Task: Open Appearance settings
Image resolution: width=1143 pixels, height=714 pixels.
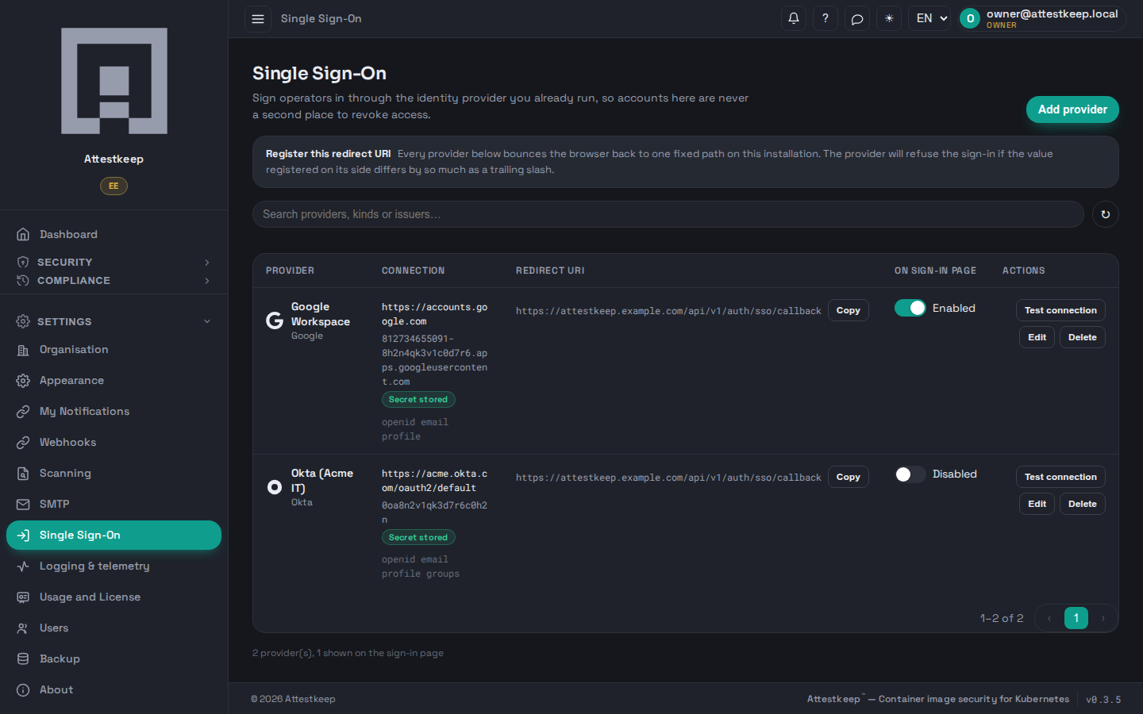Action: (114, 380)
